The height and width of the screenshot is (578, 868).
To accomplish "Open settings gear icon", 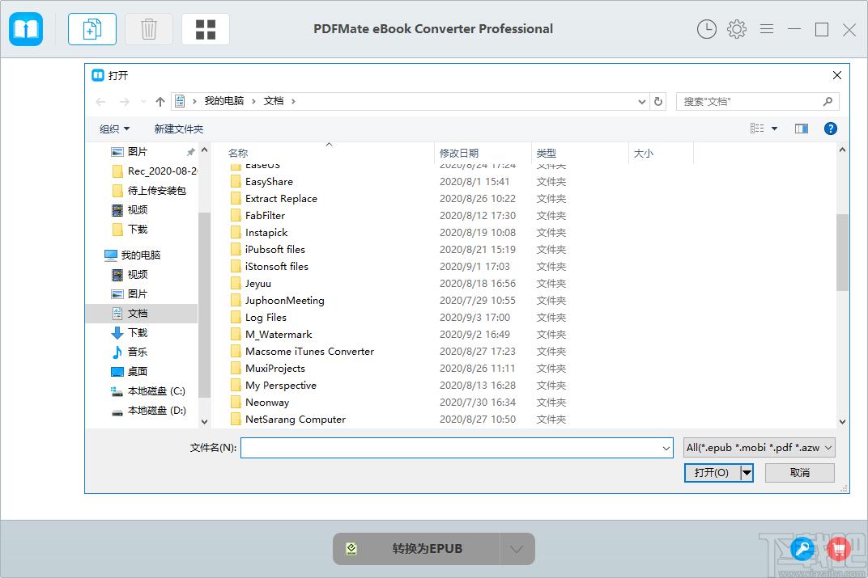I will (x=736, y=29).
